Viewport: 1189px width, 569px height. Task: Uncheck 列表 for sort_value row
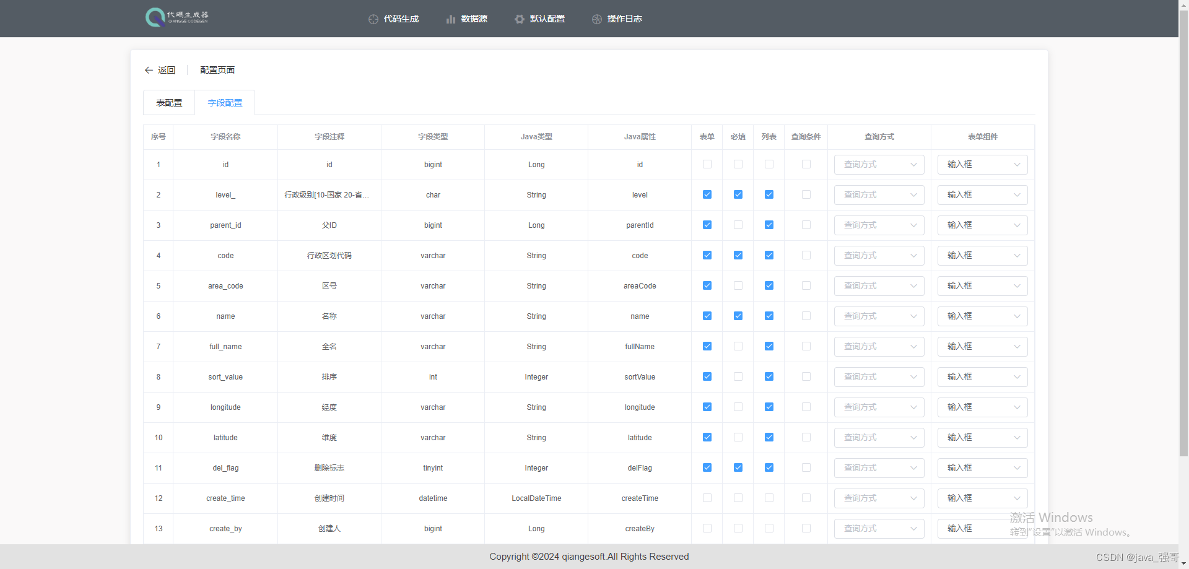tap(769, 376)
